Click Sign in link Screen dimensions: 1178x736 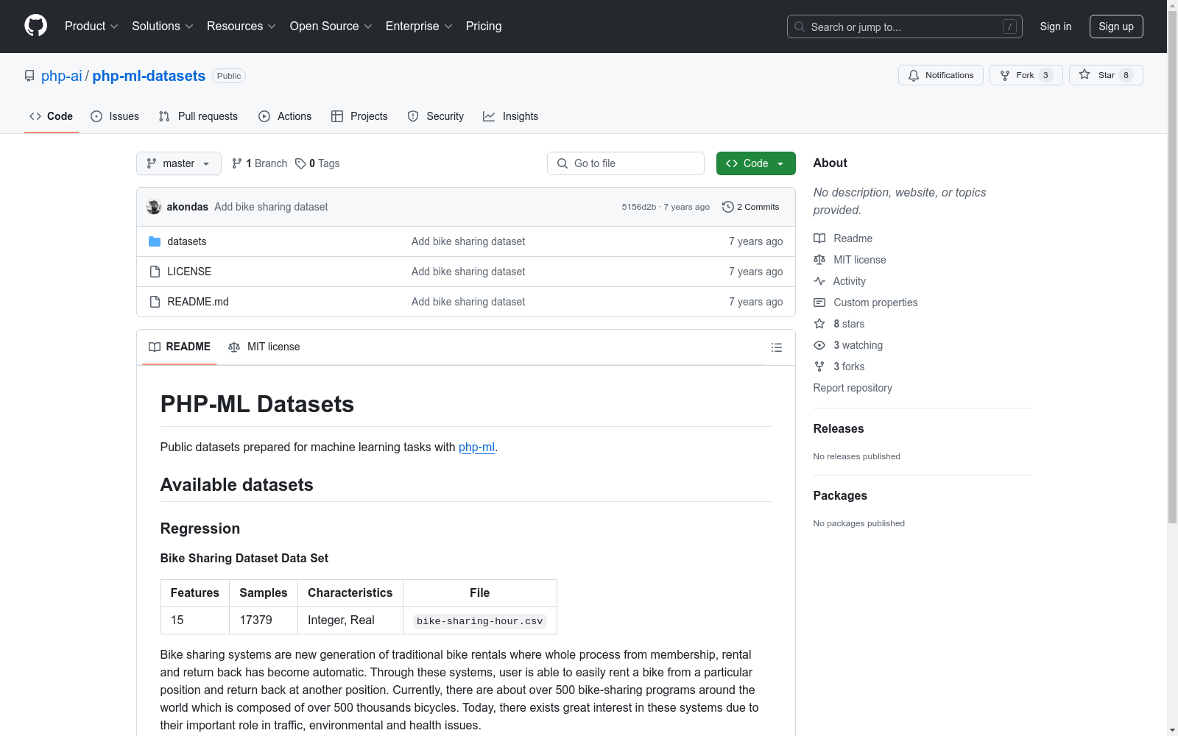point(1056,26)
